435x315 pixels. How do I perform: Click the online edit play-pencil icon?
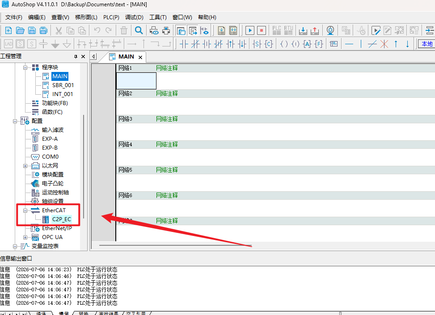coord(376,30)
